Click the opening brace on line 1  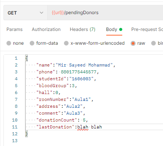click(27, 58)
